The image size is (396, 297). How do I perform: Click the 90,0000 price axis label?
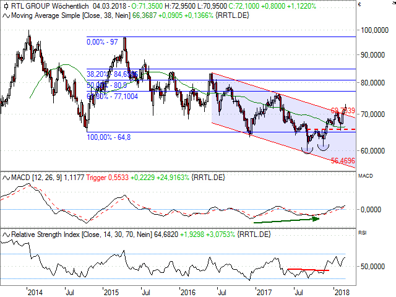coord(372,55)
